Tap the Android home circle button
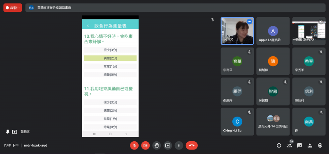329x154 pixels. pos(110,134)
